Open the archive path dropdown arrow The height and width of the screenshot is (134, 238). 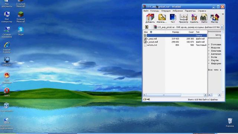coord(222,27)
